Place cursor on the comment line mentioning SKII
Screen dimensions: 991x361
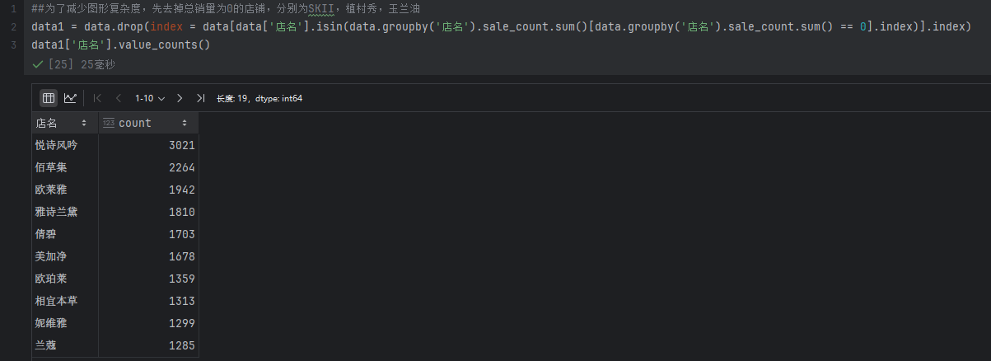click(225, 8)
